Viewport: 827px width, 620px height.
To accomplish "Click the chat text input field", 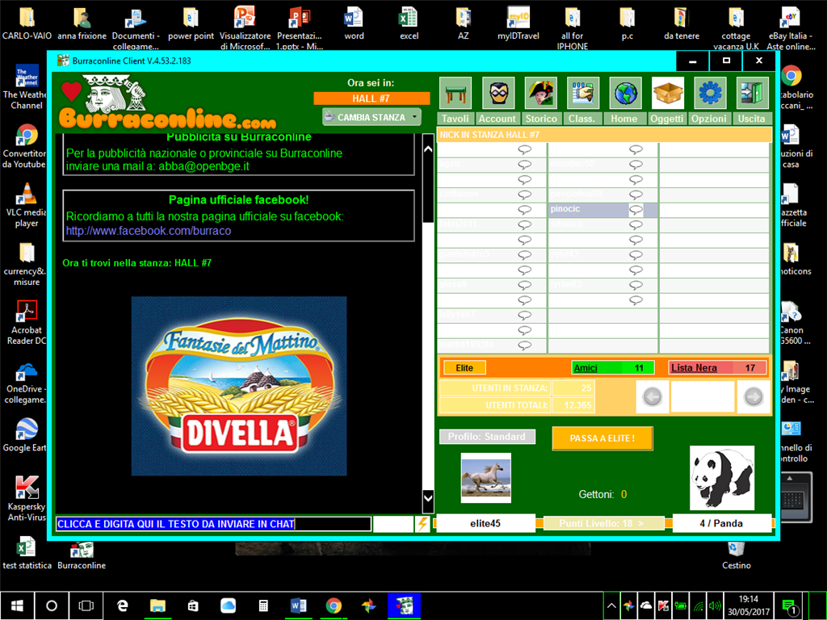I will (x=213, y=523).
